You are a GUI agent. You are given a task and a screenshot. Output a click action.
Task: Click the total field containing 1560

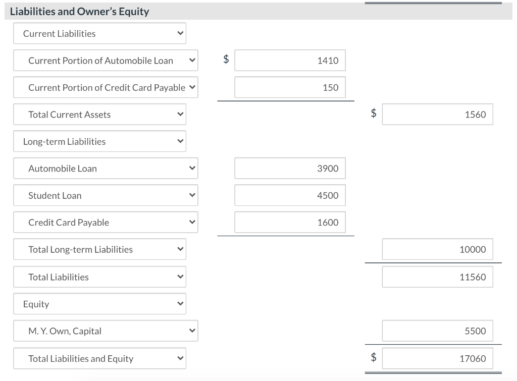click(x=438, y=115)
